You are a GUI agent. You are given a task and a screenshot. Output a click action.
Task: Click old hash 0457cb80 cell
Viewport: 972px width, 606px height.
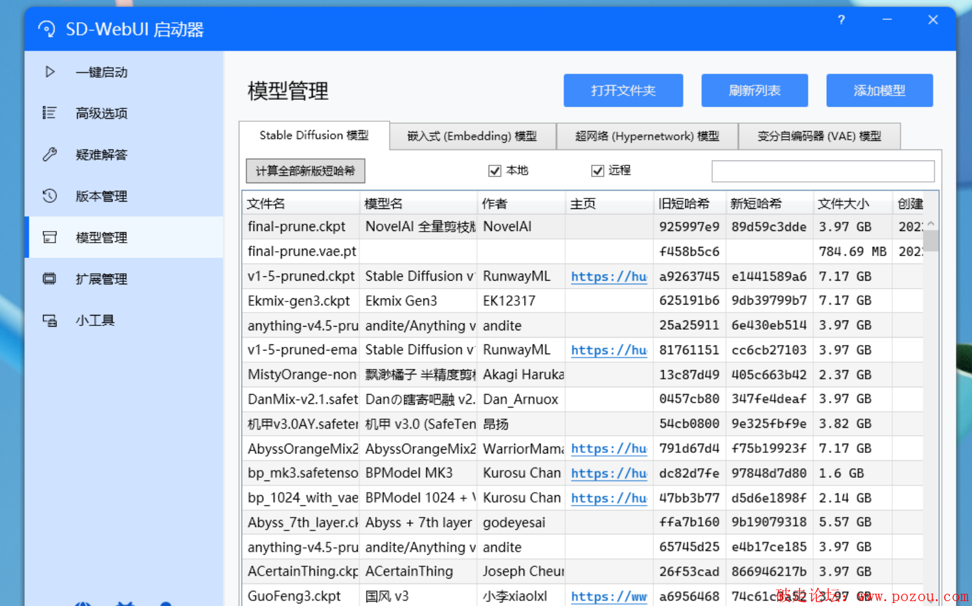coord(689,399)
